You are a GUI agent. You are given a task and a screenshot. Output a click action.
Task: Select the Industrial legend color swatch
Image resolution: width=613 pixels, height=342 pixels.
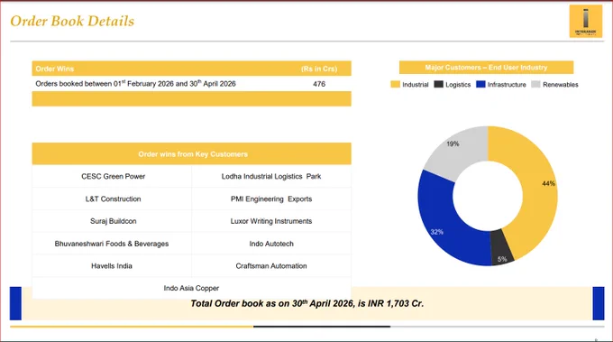395,84
